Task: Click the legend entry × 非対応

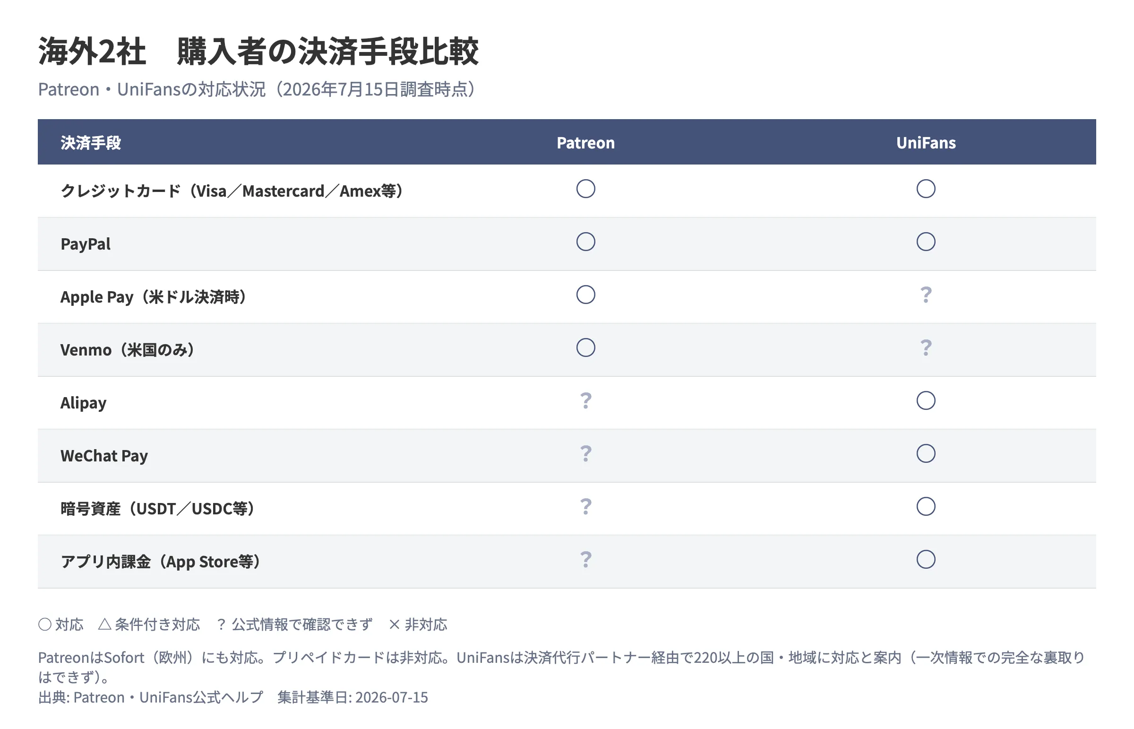Action: [418, 625]
